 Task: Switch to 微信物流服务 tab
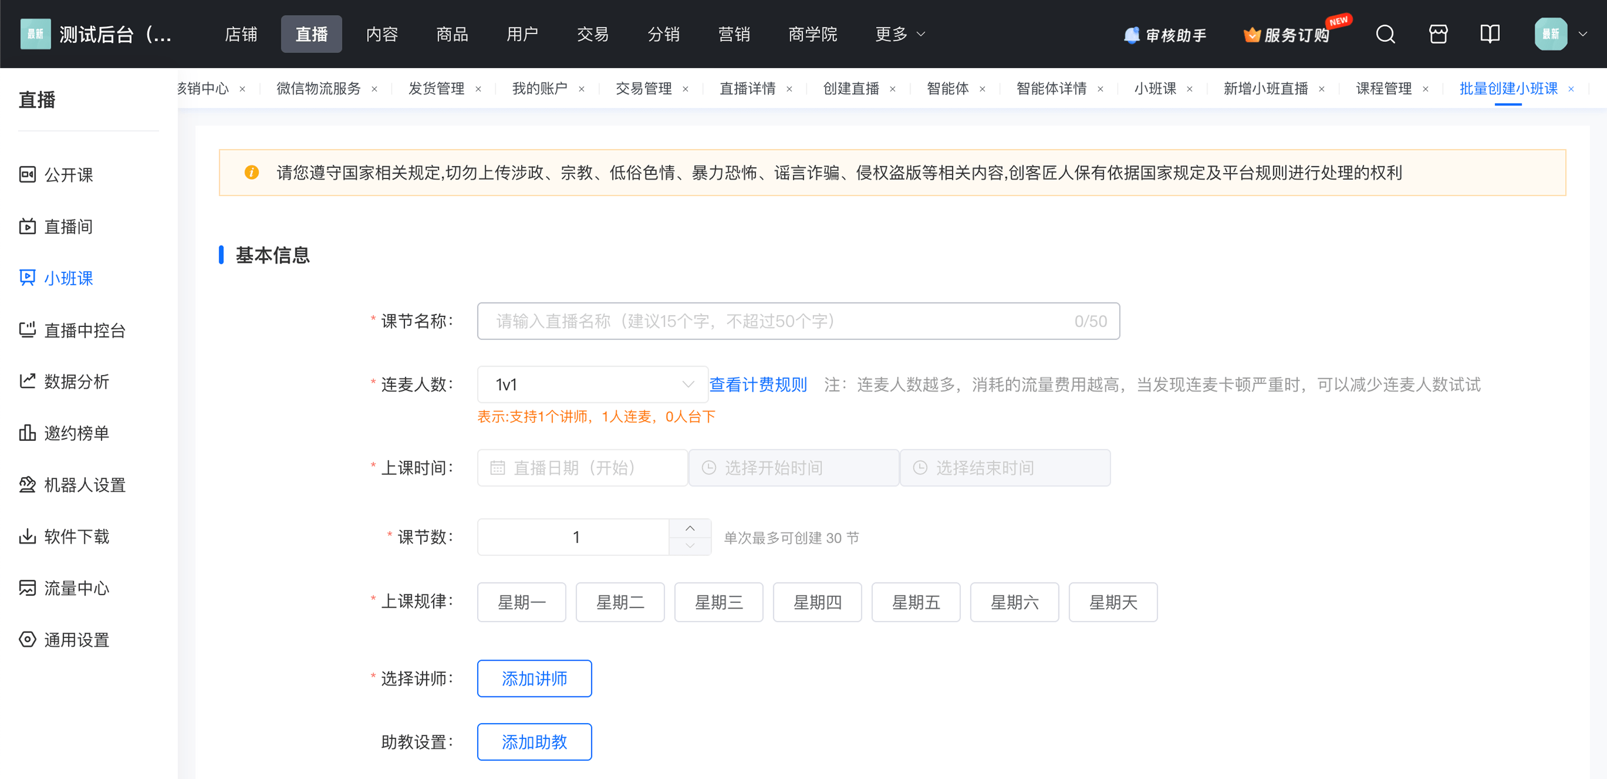tap(319, 89)
